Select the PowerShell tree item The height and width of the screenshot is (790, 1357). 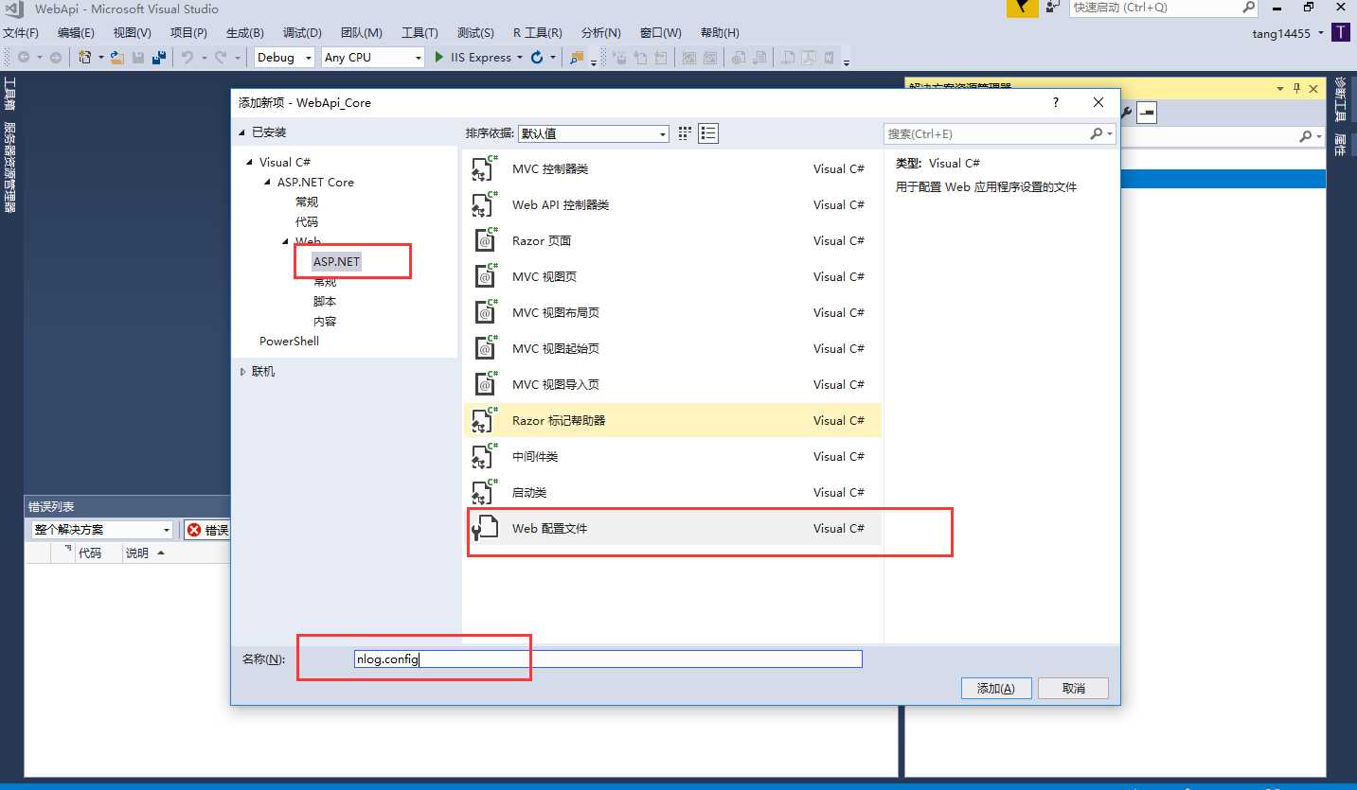click(289, 342)
